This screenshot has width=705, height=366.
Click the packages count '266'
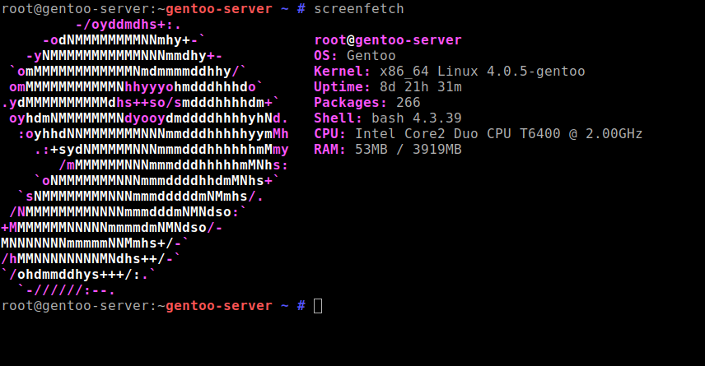(409, 102)
